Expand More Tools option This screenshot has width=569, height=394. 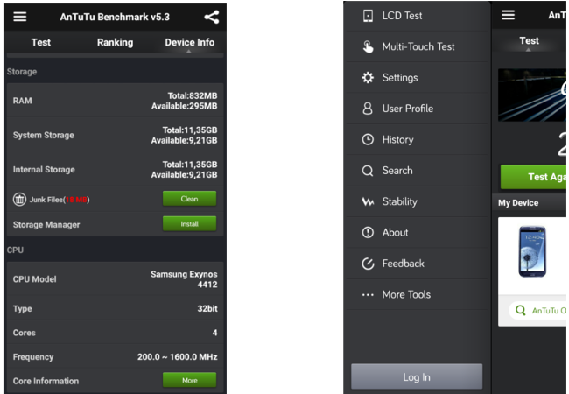click(x=416, y=294)
